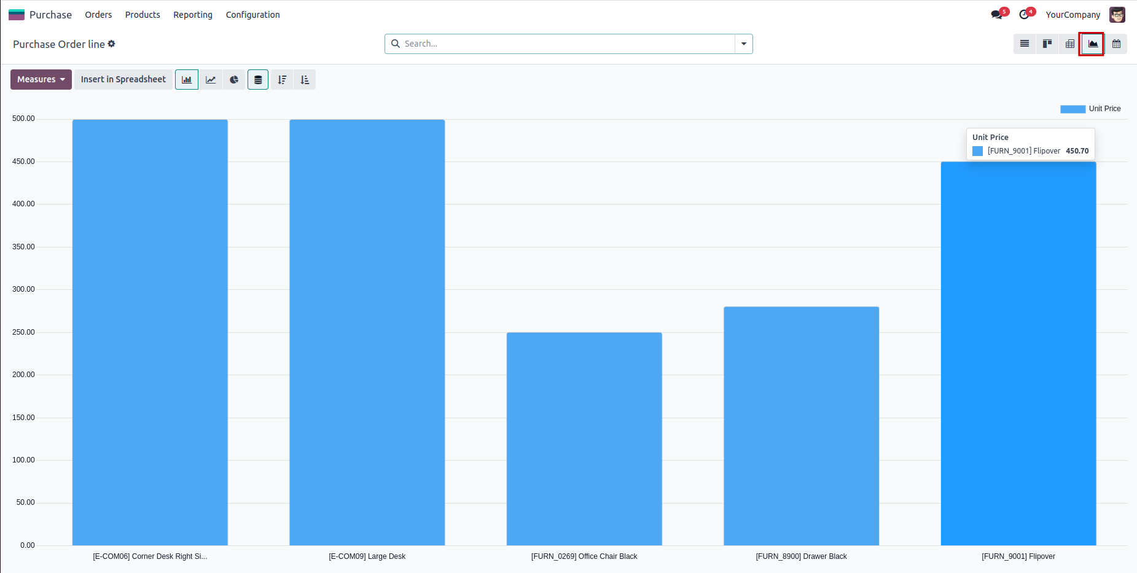Click the tooltip Flipover color swatch
This screenshot has height=573, width=1137.
click(978, 151)
